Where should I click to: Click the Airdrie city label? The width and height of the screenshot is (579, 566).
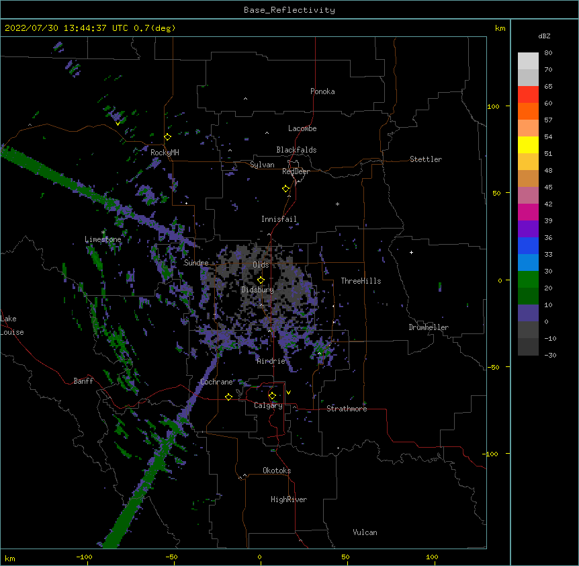coord(271,361)
